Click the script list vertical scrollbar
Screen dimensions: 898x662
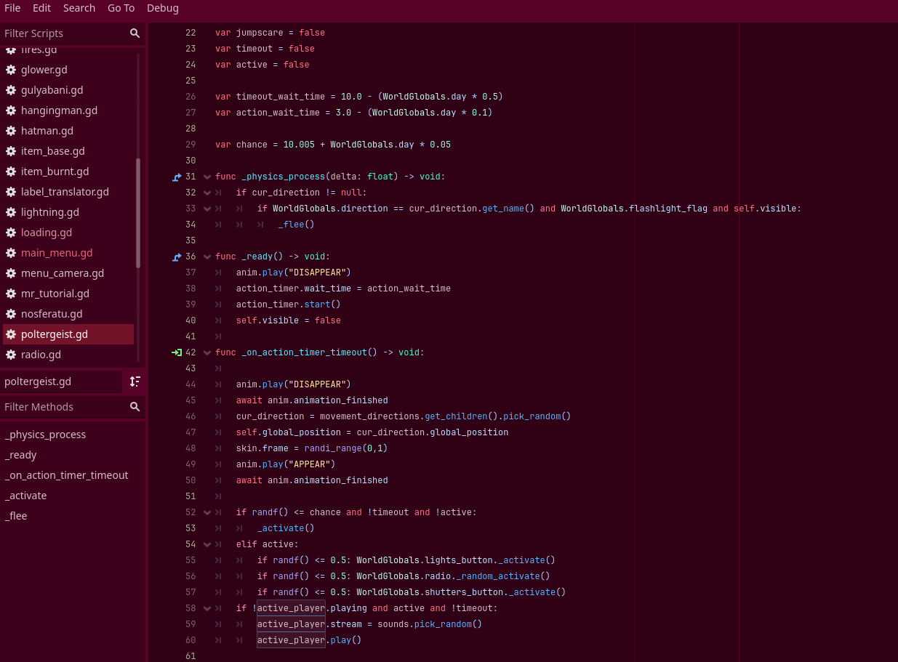tap(138, 213)
